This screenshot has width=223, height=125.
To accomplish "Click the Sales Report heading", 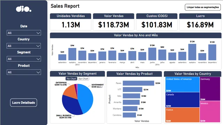I will pos(65,6).
